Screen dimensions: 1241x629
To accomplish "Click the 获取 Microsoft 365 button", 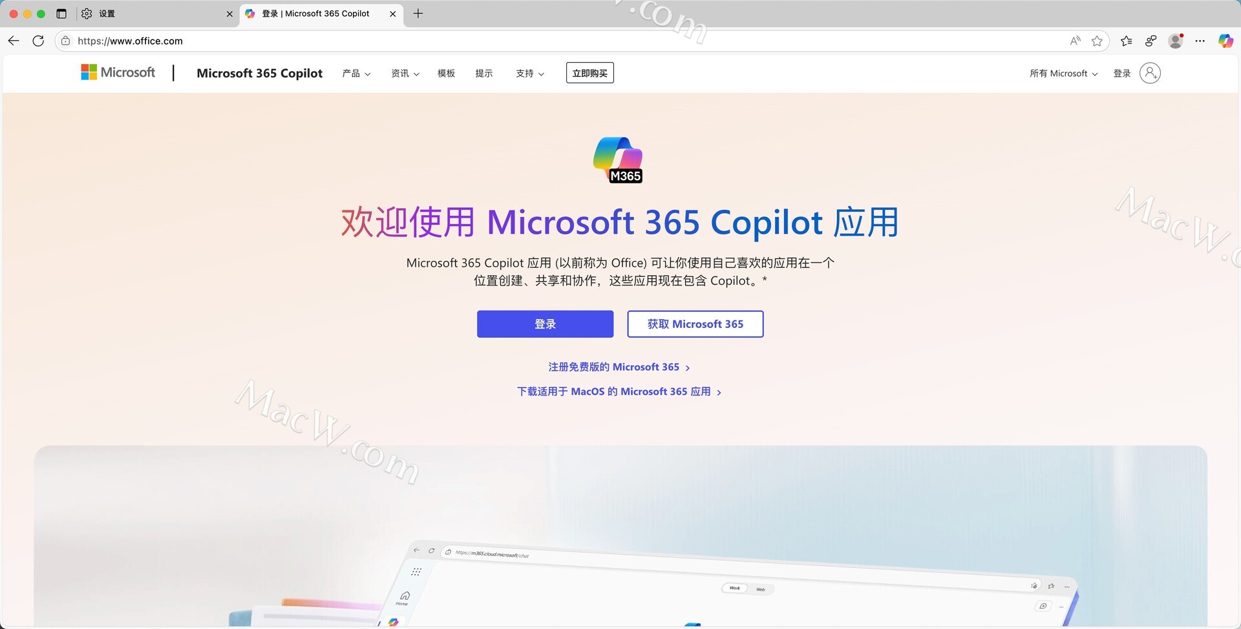I will 695,324.
